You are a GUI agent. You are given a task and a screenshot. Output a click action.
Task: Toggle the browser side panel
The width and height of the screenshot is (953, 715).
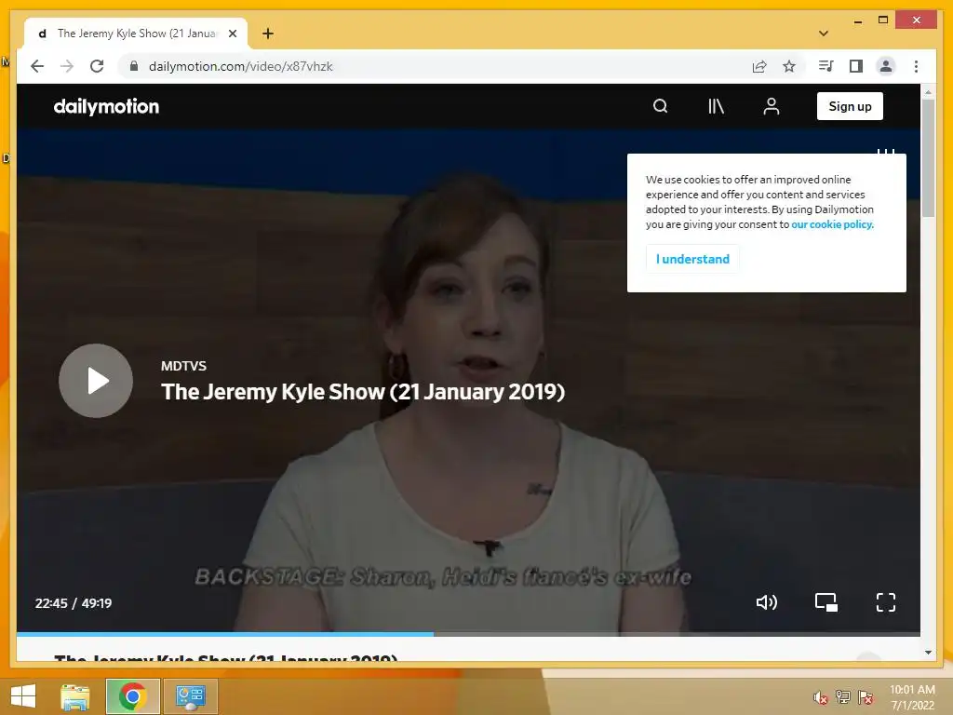click(856, 66)
